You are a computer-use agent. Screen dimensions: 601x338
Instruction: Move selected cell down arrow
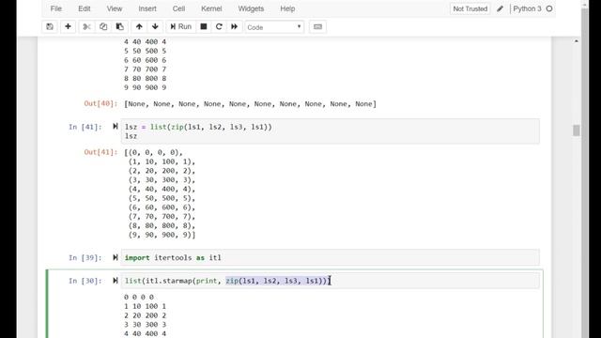pos(155,27)
